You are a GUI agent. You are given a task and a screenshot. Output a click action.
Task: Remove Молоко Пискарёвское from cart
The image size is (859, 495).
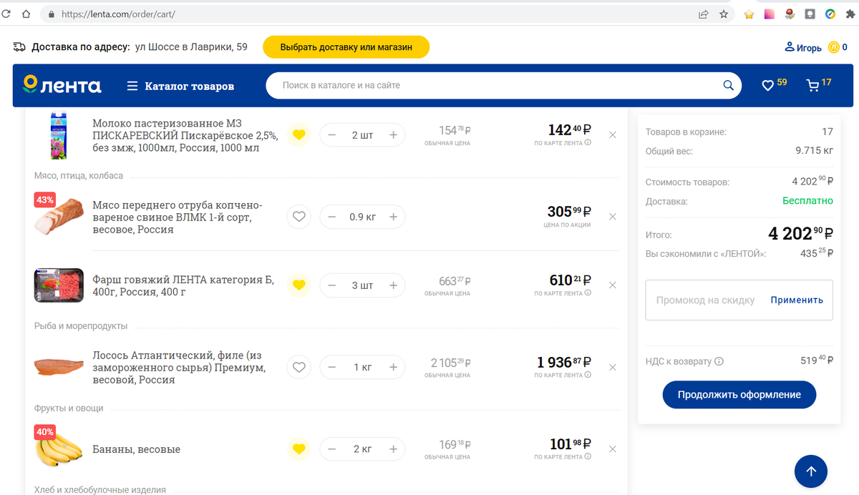coord(612,134)
